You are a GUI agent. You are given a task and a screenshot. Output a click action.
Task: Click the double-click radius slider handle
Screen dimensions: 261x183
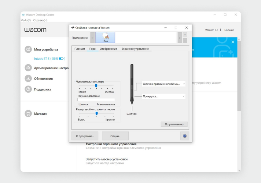pos(97,113)
